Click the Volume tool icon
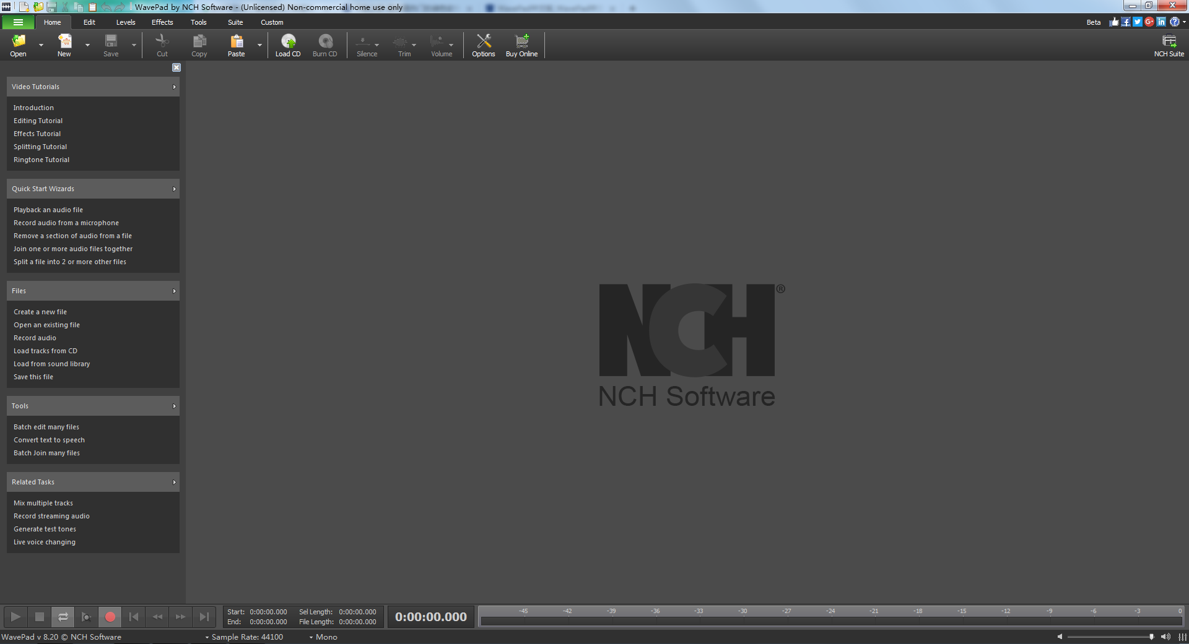The width and height of the screenshot is (1189, 644). point(438,41)
